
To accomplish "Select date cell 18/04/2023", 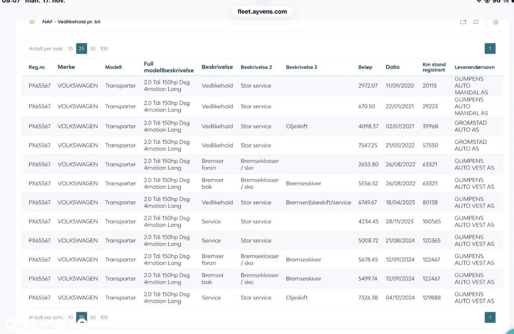I will coord(400,202).
